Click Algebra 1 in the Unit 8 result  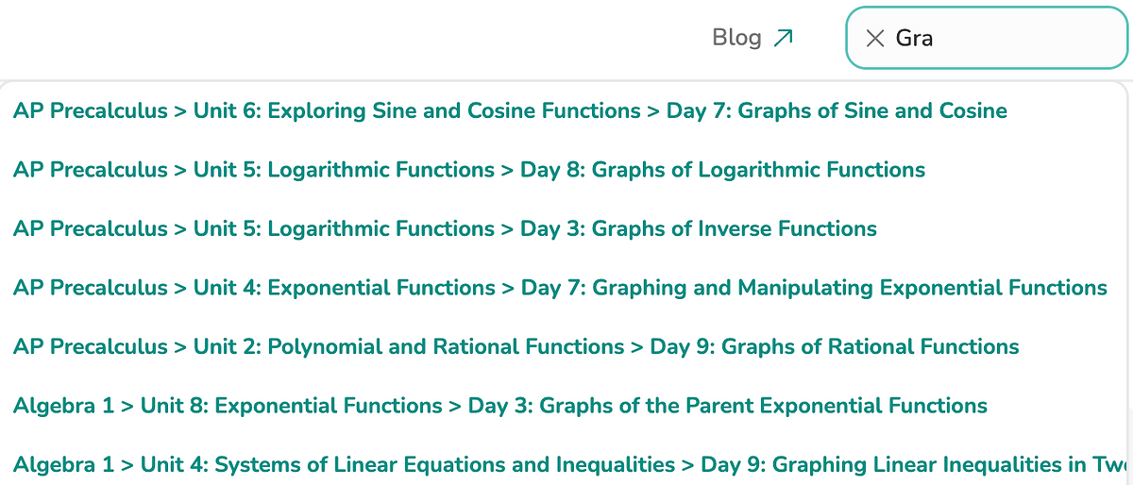pos(63,406)
